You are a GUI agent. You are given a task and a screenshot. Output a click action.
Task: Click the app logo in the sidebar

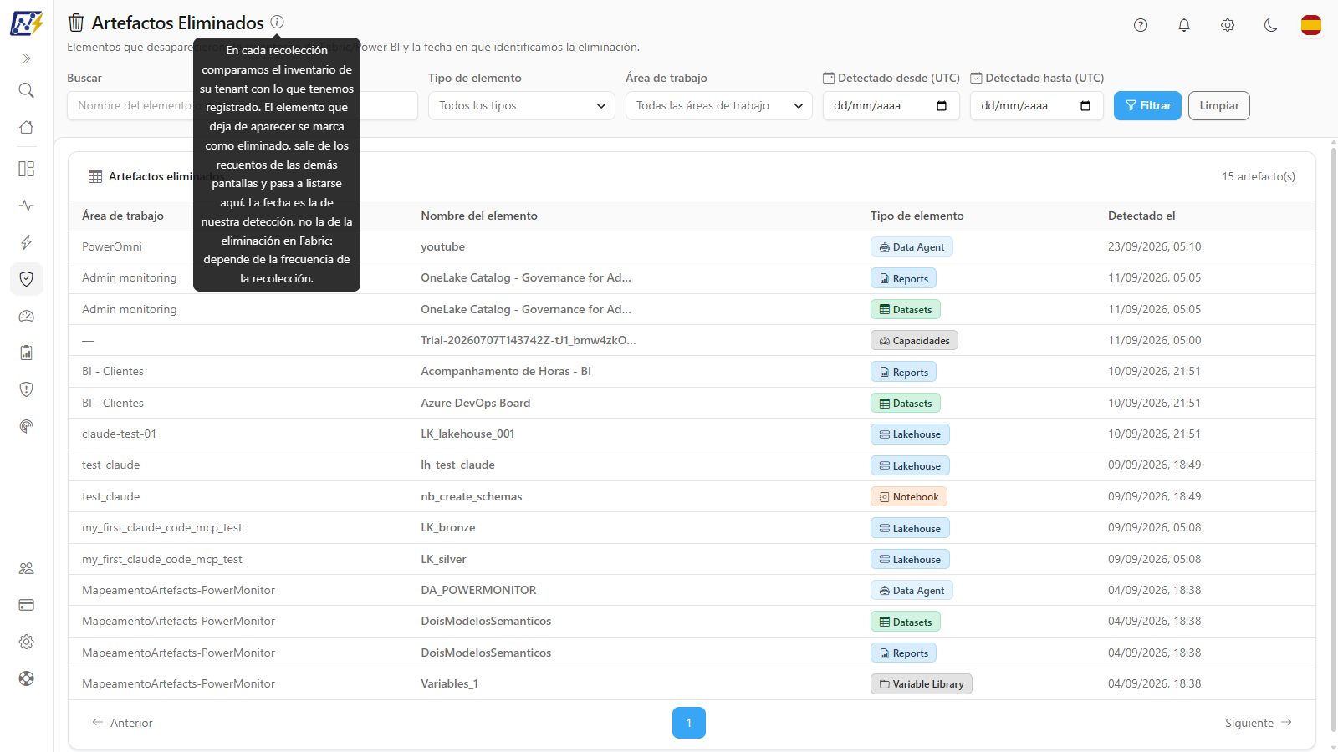(26, 23)
